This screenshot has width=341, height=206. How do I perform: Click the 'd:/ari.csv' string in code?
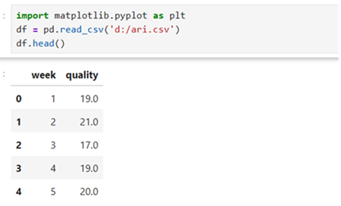pos(142,30)
